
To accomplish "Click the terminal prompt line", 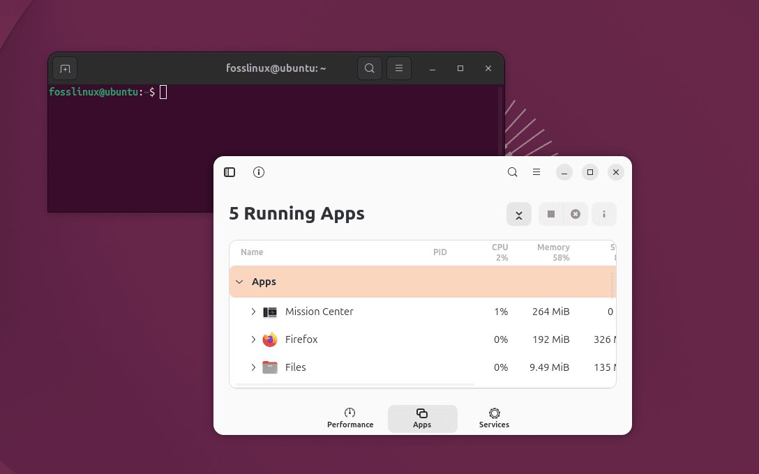I will tap(107, 92).
